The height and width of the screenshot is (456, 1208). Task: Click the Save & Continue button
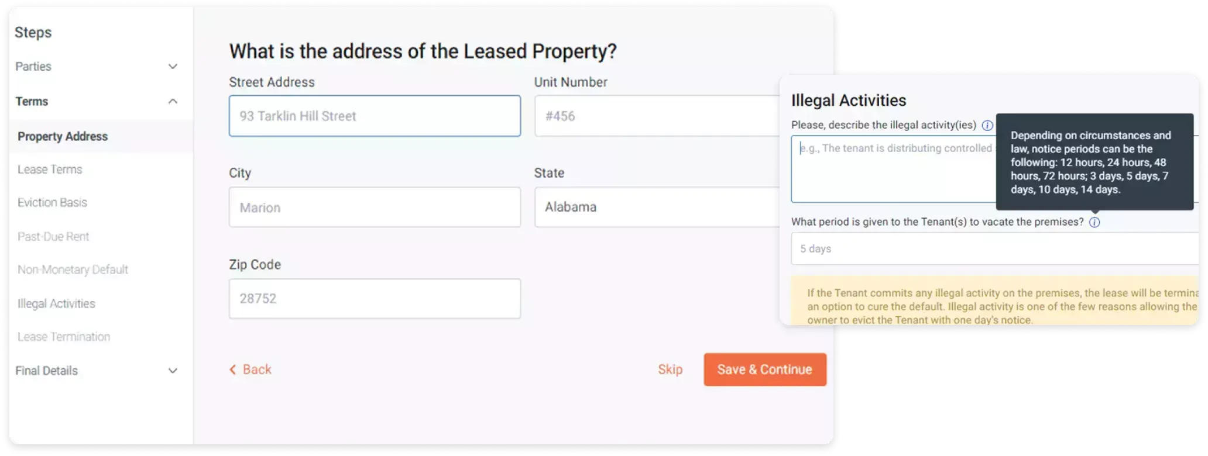tap(765, 369)
